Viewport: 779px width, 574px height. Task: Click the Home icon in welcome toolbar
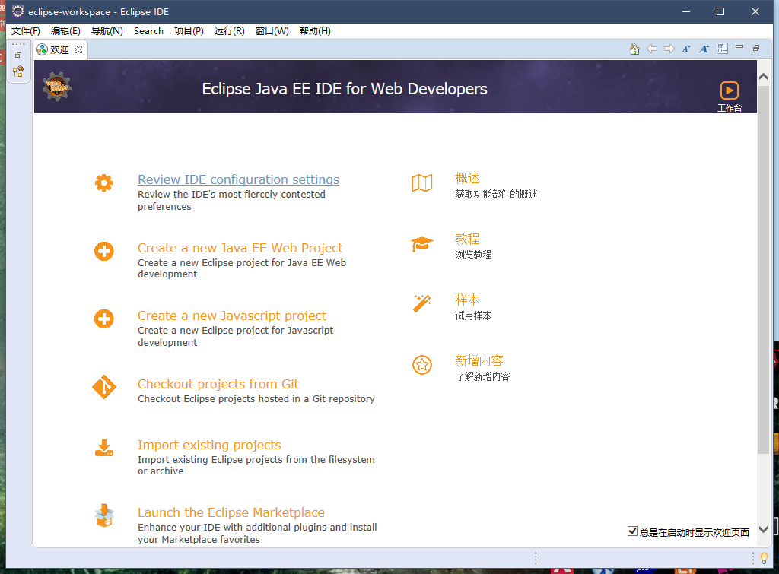coord(634,49)
